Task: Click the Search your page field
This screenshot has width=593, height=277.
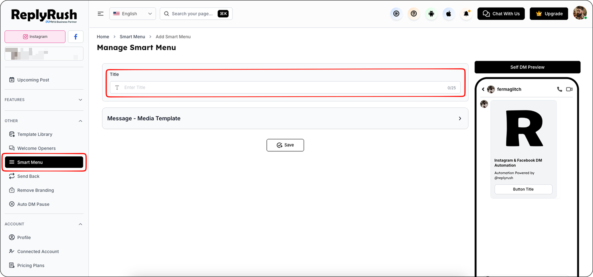Action: pyautogui.click(x=196, y=13)
